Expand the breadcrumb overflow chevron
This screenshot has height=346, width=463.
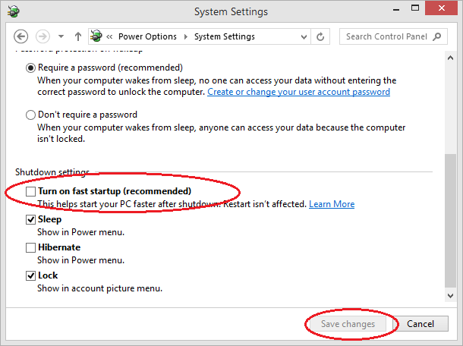point(109,36)
